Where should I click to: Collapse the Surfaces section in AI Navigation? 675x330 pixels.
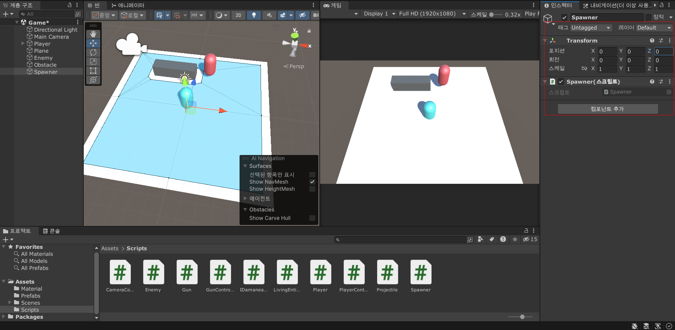245,166
